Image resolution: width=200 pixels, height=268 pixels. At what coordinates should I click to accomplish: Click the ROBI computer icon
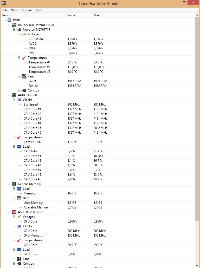[x=9, y=20]
